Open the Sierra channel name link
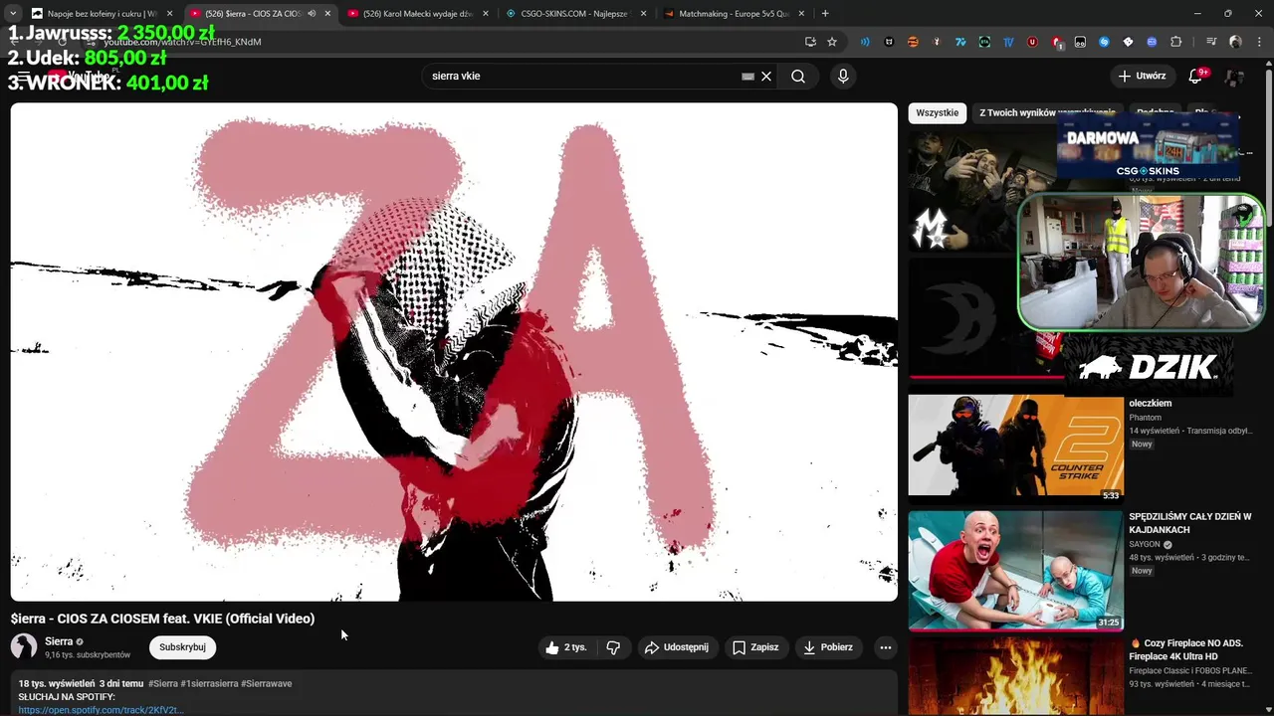This screenshot has width=1274, height=716. [59, 641]
